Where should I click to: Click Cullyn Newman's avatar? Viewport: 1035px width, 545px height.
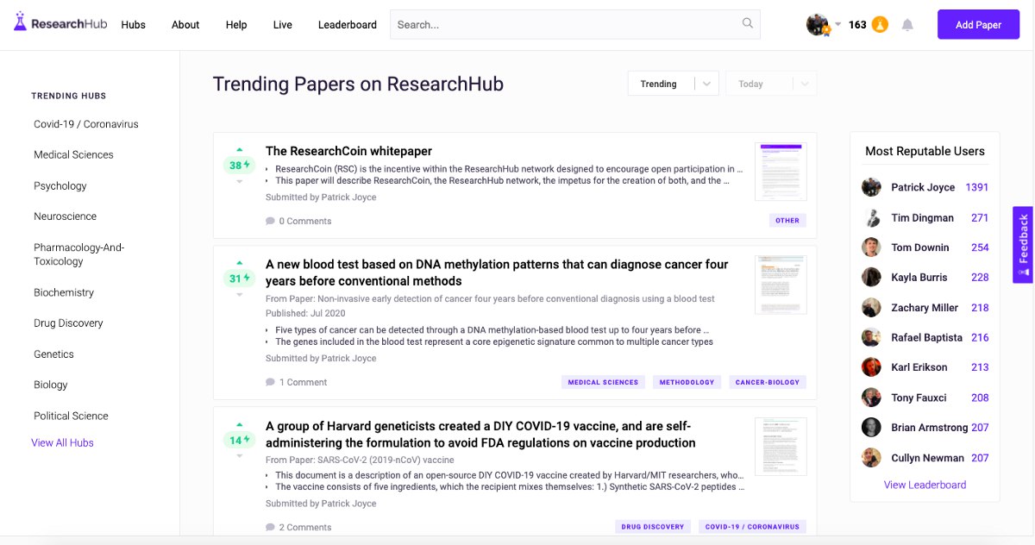[x=871, y=457]
